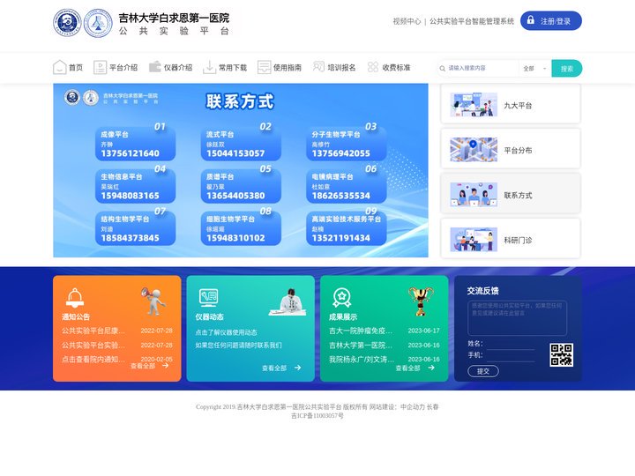Click 点击了解仪器使用动态 text
The image size is (635, 476).
226,332
